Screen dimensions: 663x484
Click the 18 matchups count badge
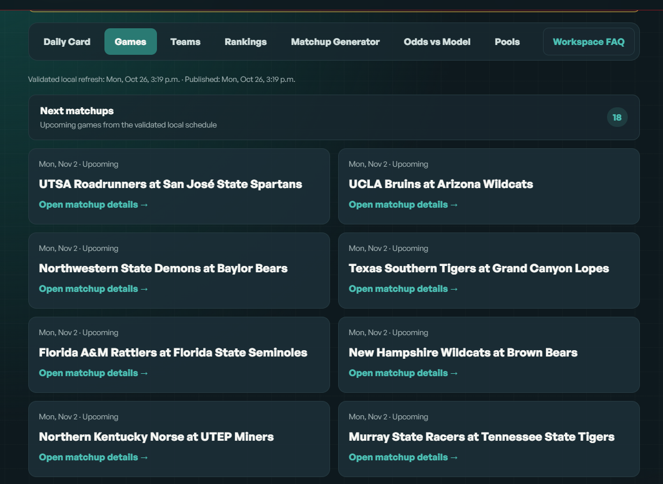tap(617, 118)
